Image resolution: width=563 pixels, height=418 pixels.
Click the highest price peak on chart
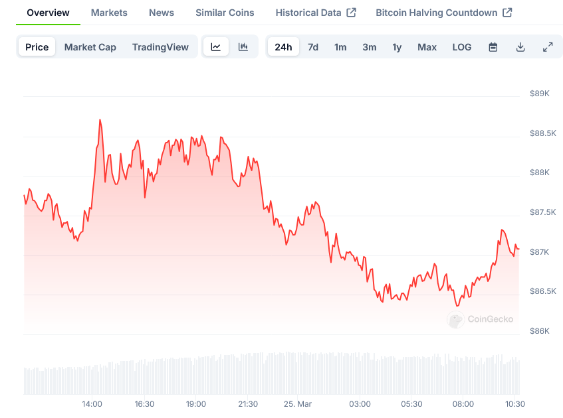[100, 120]
